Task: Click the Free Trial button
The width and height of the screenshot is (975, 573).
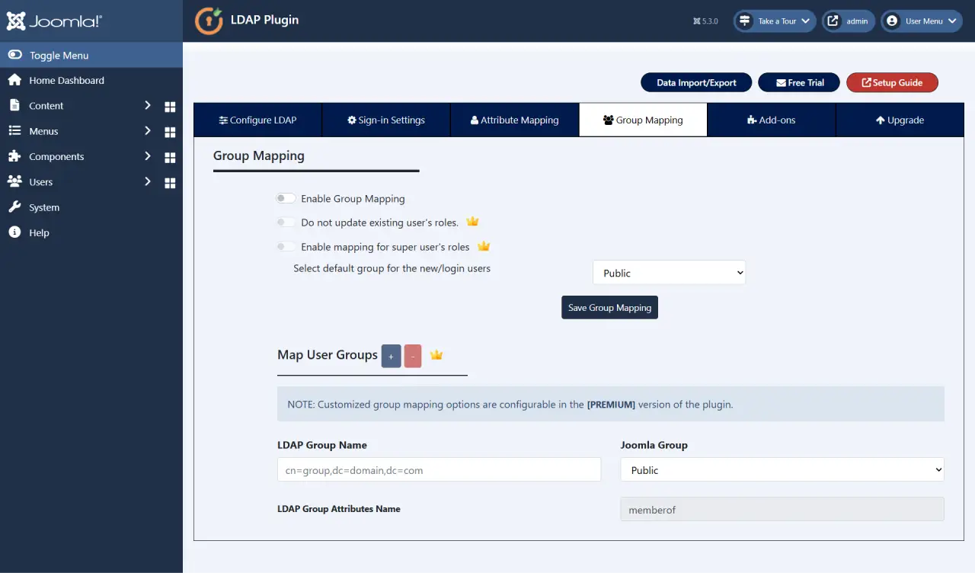Action: point(800,82)
